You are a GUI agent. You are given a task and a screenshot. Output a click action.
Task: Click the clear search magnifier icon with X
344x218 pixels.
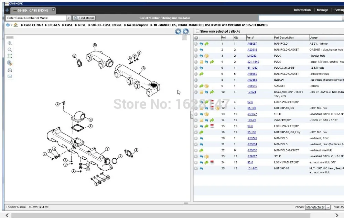[10, 63]
